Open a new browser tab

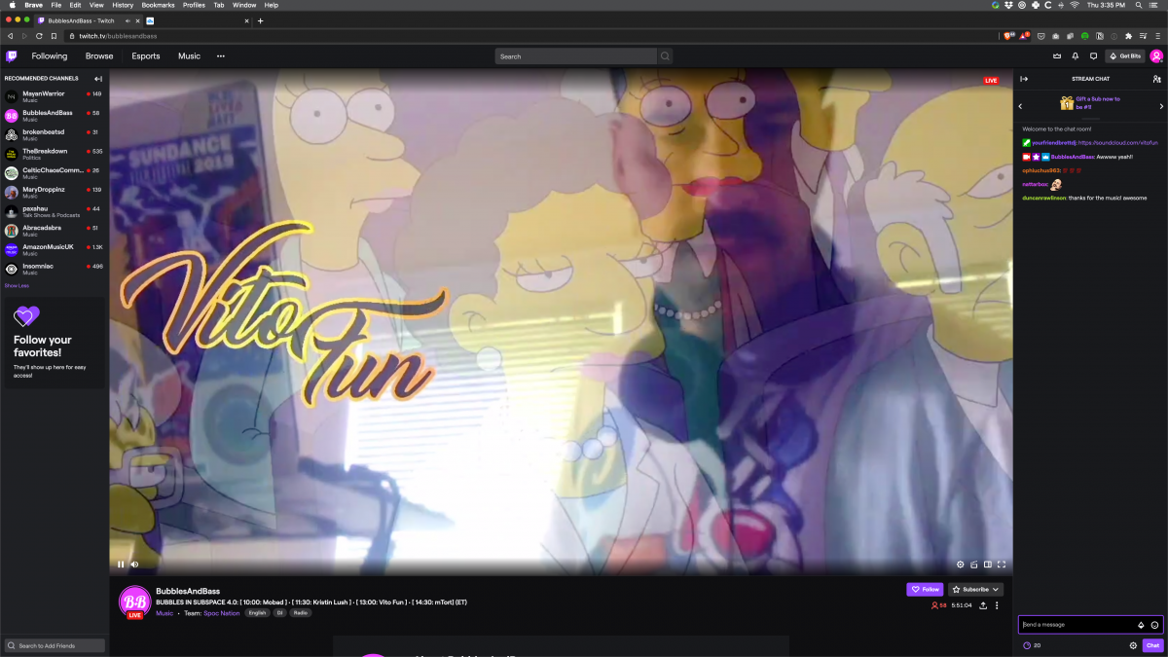click(x=260, y=20)
